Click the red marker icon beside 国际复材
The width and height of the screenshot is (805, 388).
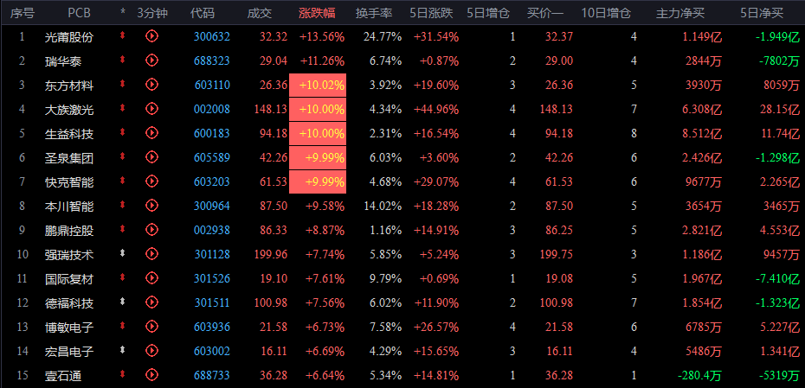click(x=122, y=278)
